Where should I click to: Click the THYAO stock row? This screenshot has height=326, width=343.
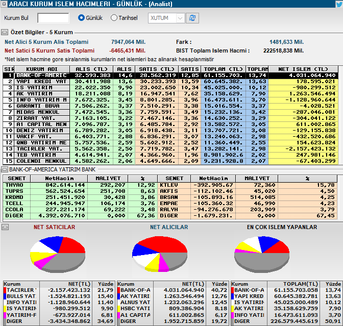[80, 185]
